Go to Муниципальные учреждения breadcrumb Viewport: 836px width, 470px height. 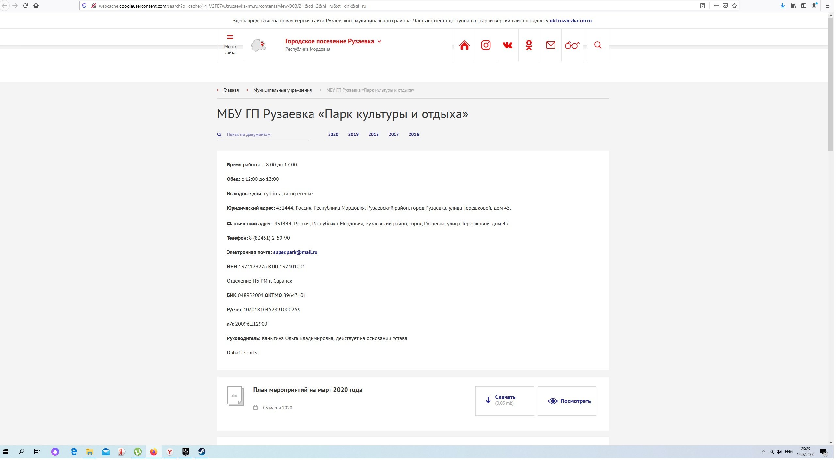tap(282, 90)
